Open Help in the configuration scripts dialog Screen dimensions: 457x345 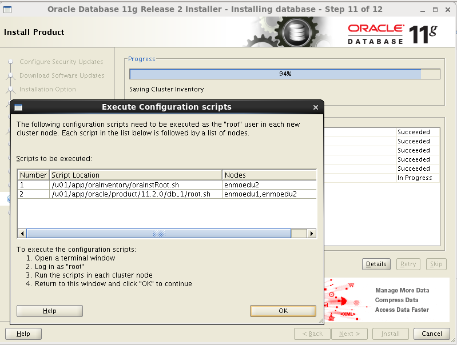click(x=50, y=311)
